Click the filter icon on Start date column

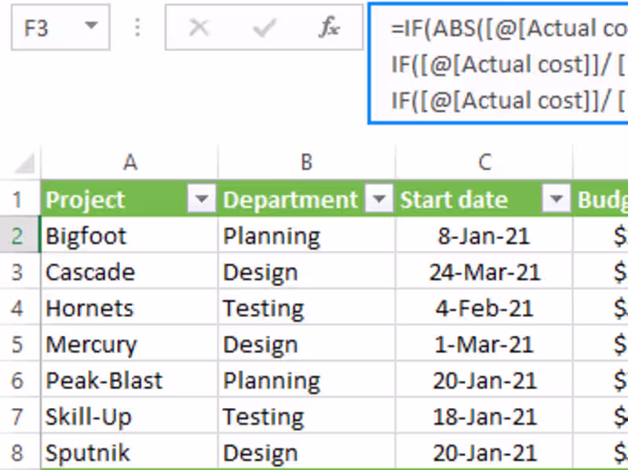pyautogui.click(x=557, y=199)
